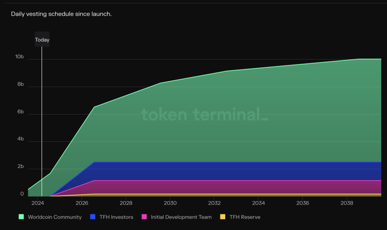Click the 2b y-axis value label
Viewport: 387px width, 230px height.
point(19,167)
